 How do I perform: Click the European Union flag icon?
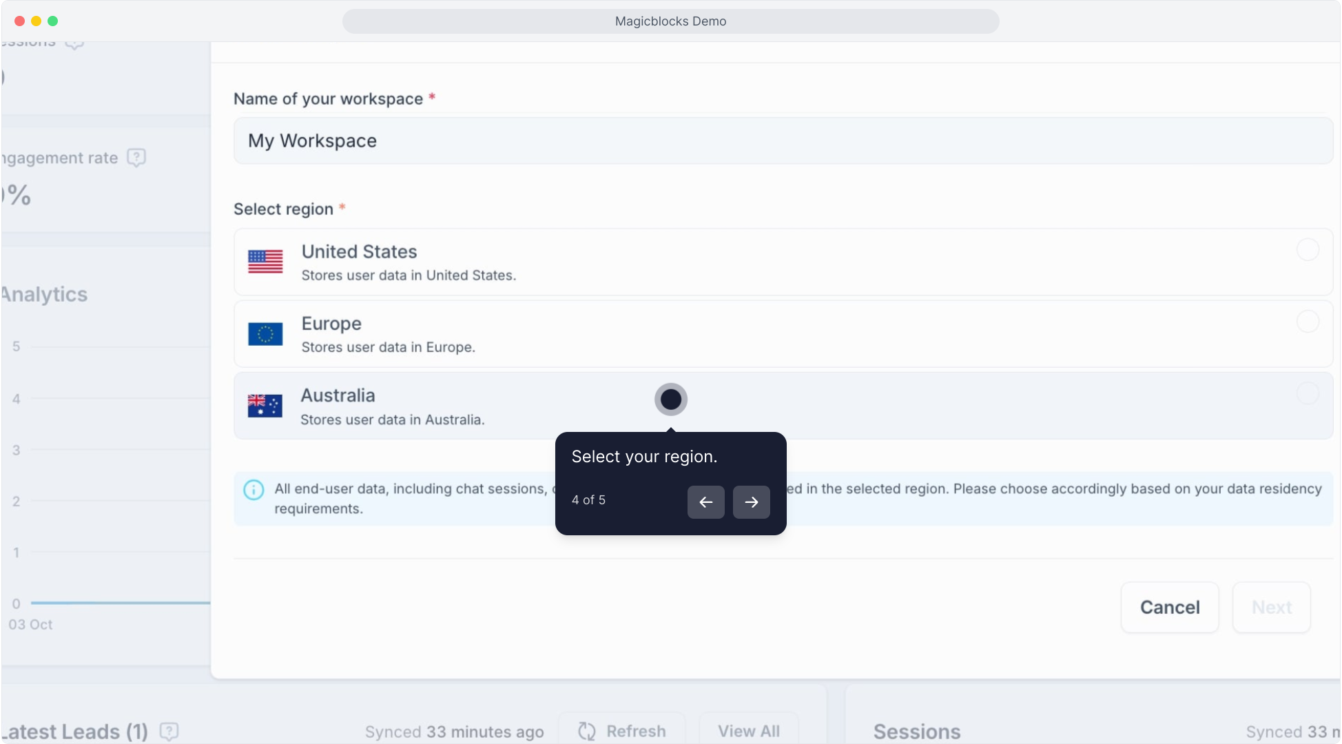tap(265, 334)
